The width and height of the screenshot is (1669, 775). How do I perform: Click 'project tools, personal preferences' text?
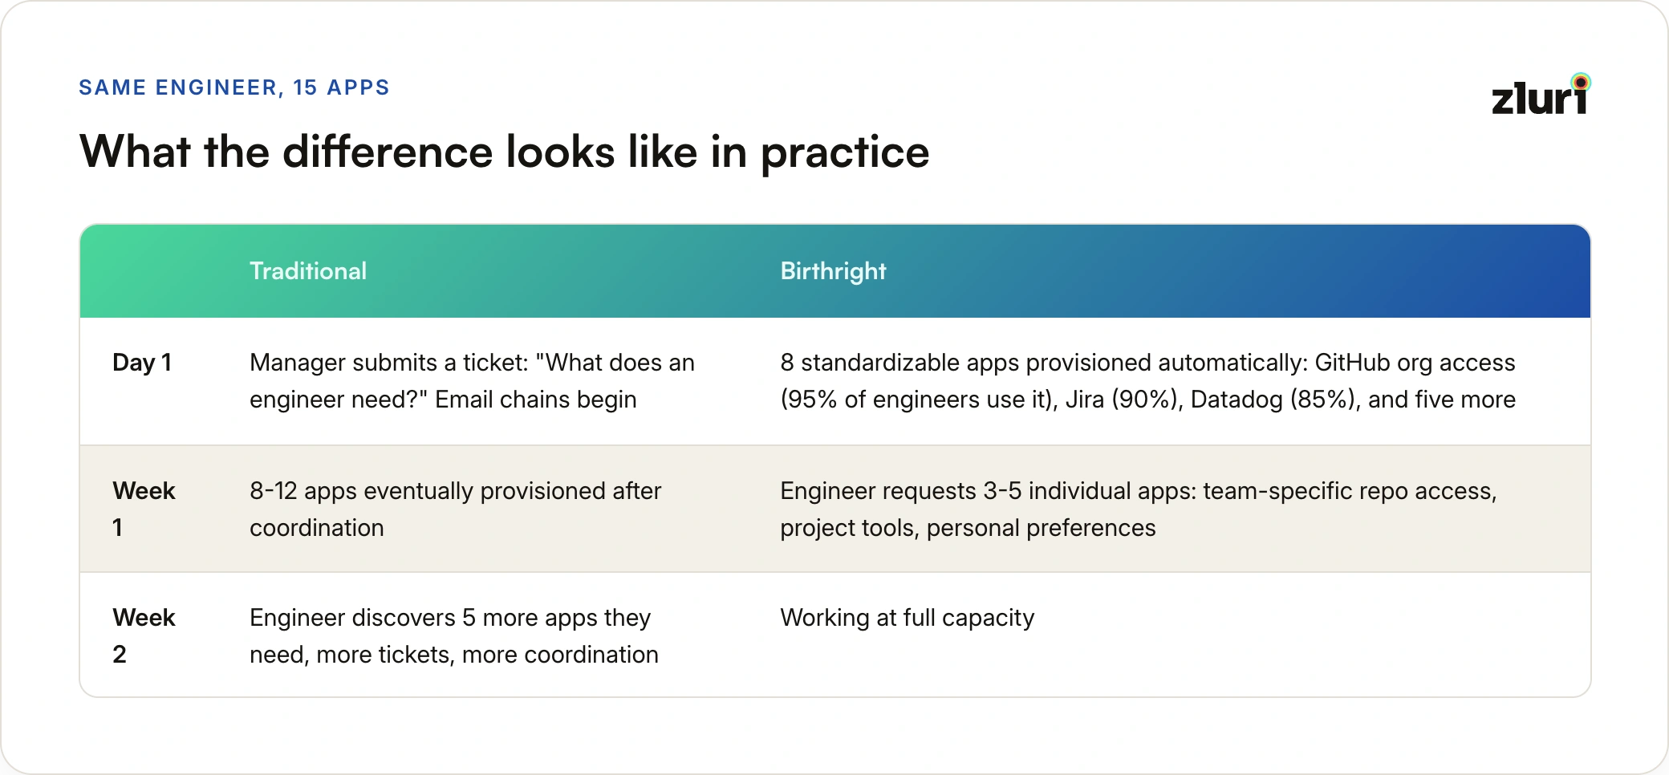coord(968,528)
